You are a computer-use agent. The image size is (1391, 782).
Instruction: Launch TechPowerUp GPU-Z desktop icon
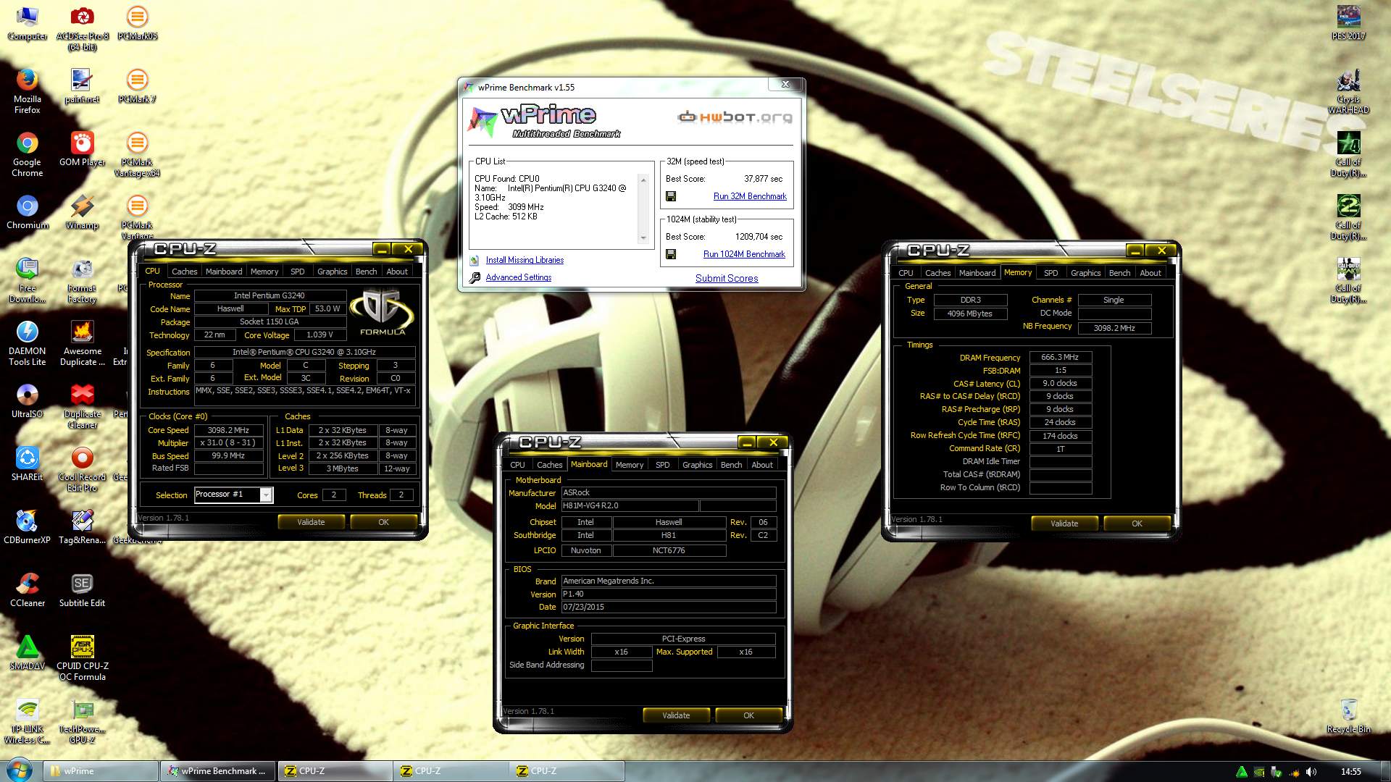82,722
